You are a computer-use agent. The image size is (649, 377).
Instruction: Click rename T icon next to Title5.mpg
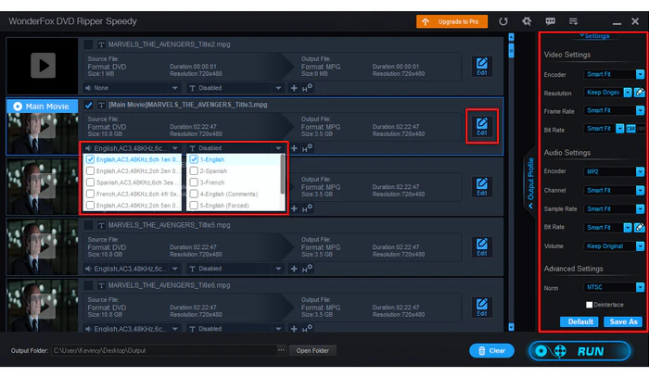point(101,225)
